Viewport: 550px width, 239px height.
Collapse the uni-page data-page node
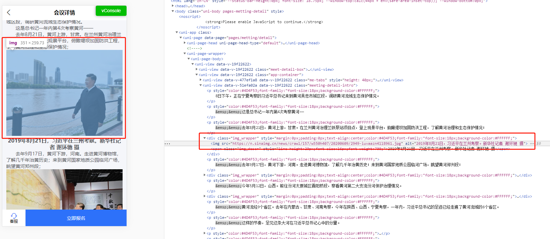click(181, 38)
